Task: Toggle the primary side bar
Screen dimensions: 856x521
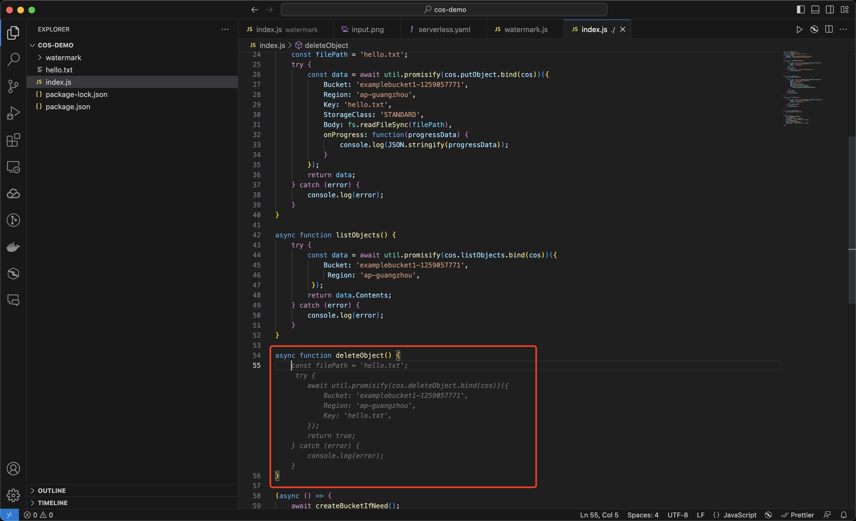Action: point(801,10)
